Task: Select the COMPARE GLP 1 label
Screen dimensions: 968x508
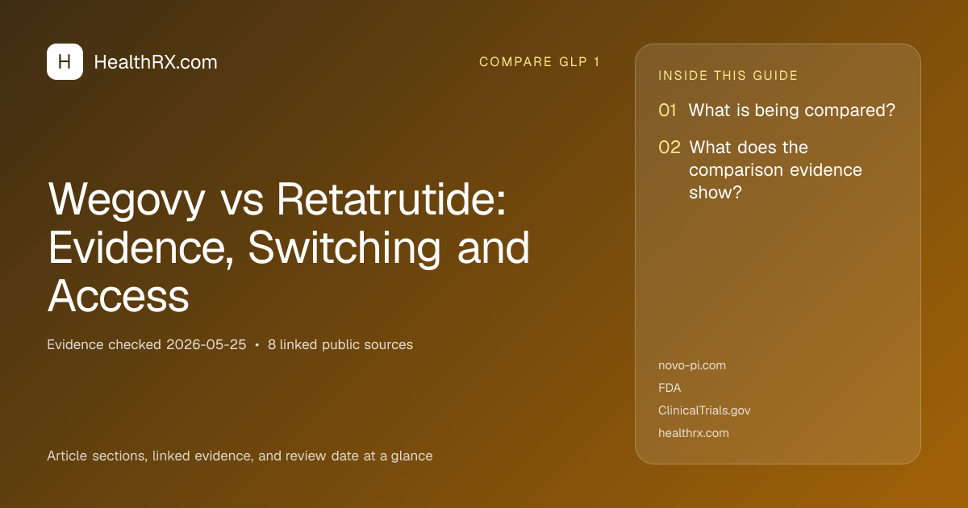Action: click(540, 62)
